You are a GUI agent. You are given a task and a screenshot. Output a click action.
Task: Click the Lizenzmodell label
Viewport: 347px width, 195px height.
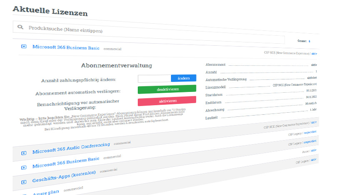tap(215, 87)
